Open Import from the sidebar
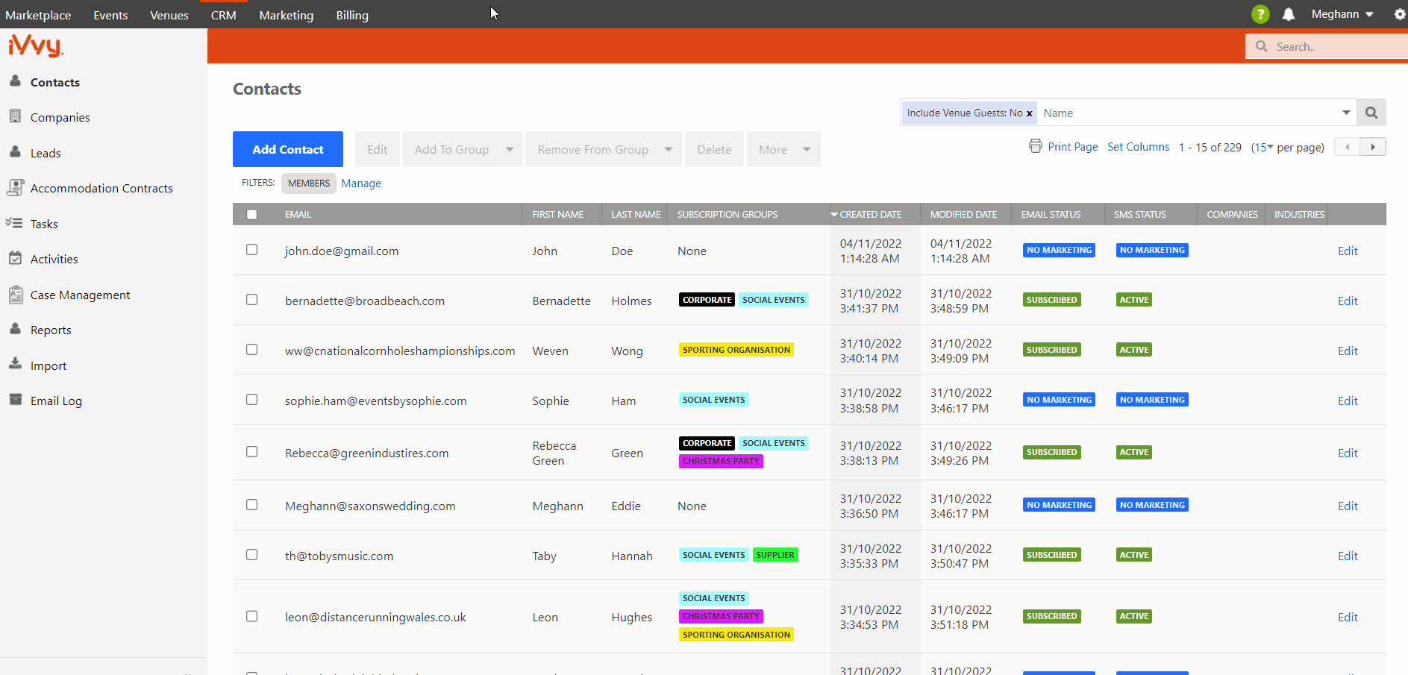This screenshot has width=1408, height=675. coord(47,365)
